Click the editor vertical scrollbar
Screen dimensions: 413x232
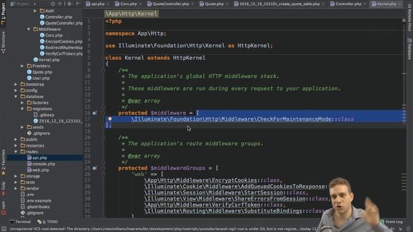tap(404, 119)
